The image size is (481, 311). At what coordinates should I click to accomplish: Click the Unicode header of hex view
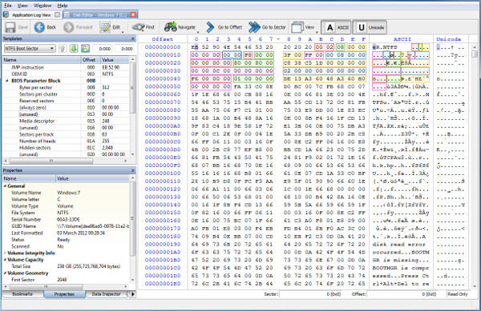[x=448, y=39]
